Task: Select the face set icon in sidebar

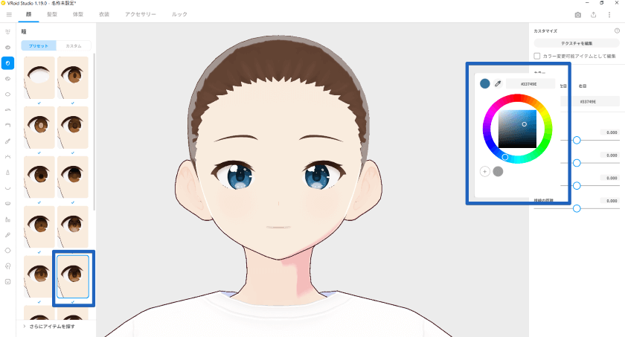Action: pyautogui.click(x=7, y=32)
